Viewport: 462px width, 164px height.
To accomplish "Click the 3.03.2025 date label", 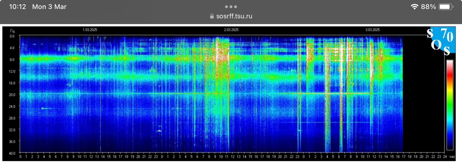I will [372, 30].
